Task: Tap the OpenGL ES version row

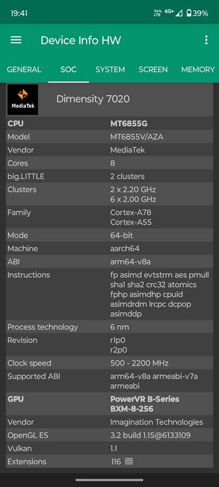Action: (109, 435)
